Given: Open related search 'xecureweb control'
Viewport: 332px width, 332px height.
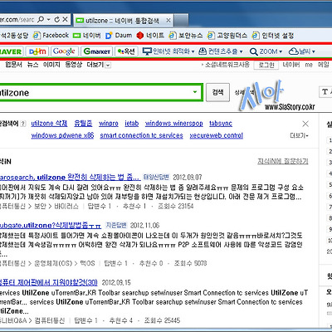Looking at the screenshot, I should 217,135.
